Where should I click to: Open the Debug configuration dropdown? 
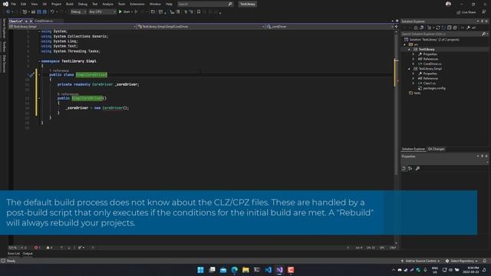tap(78, 12)
